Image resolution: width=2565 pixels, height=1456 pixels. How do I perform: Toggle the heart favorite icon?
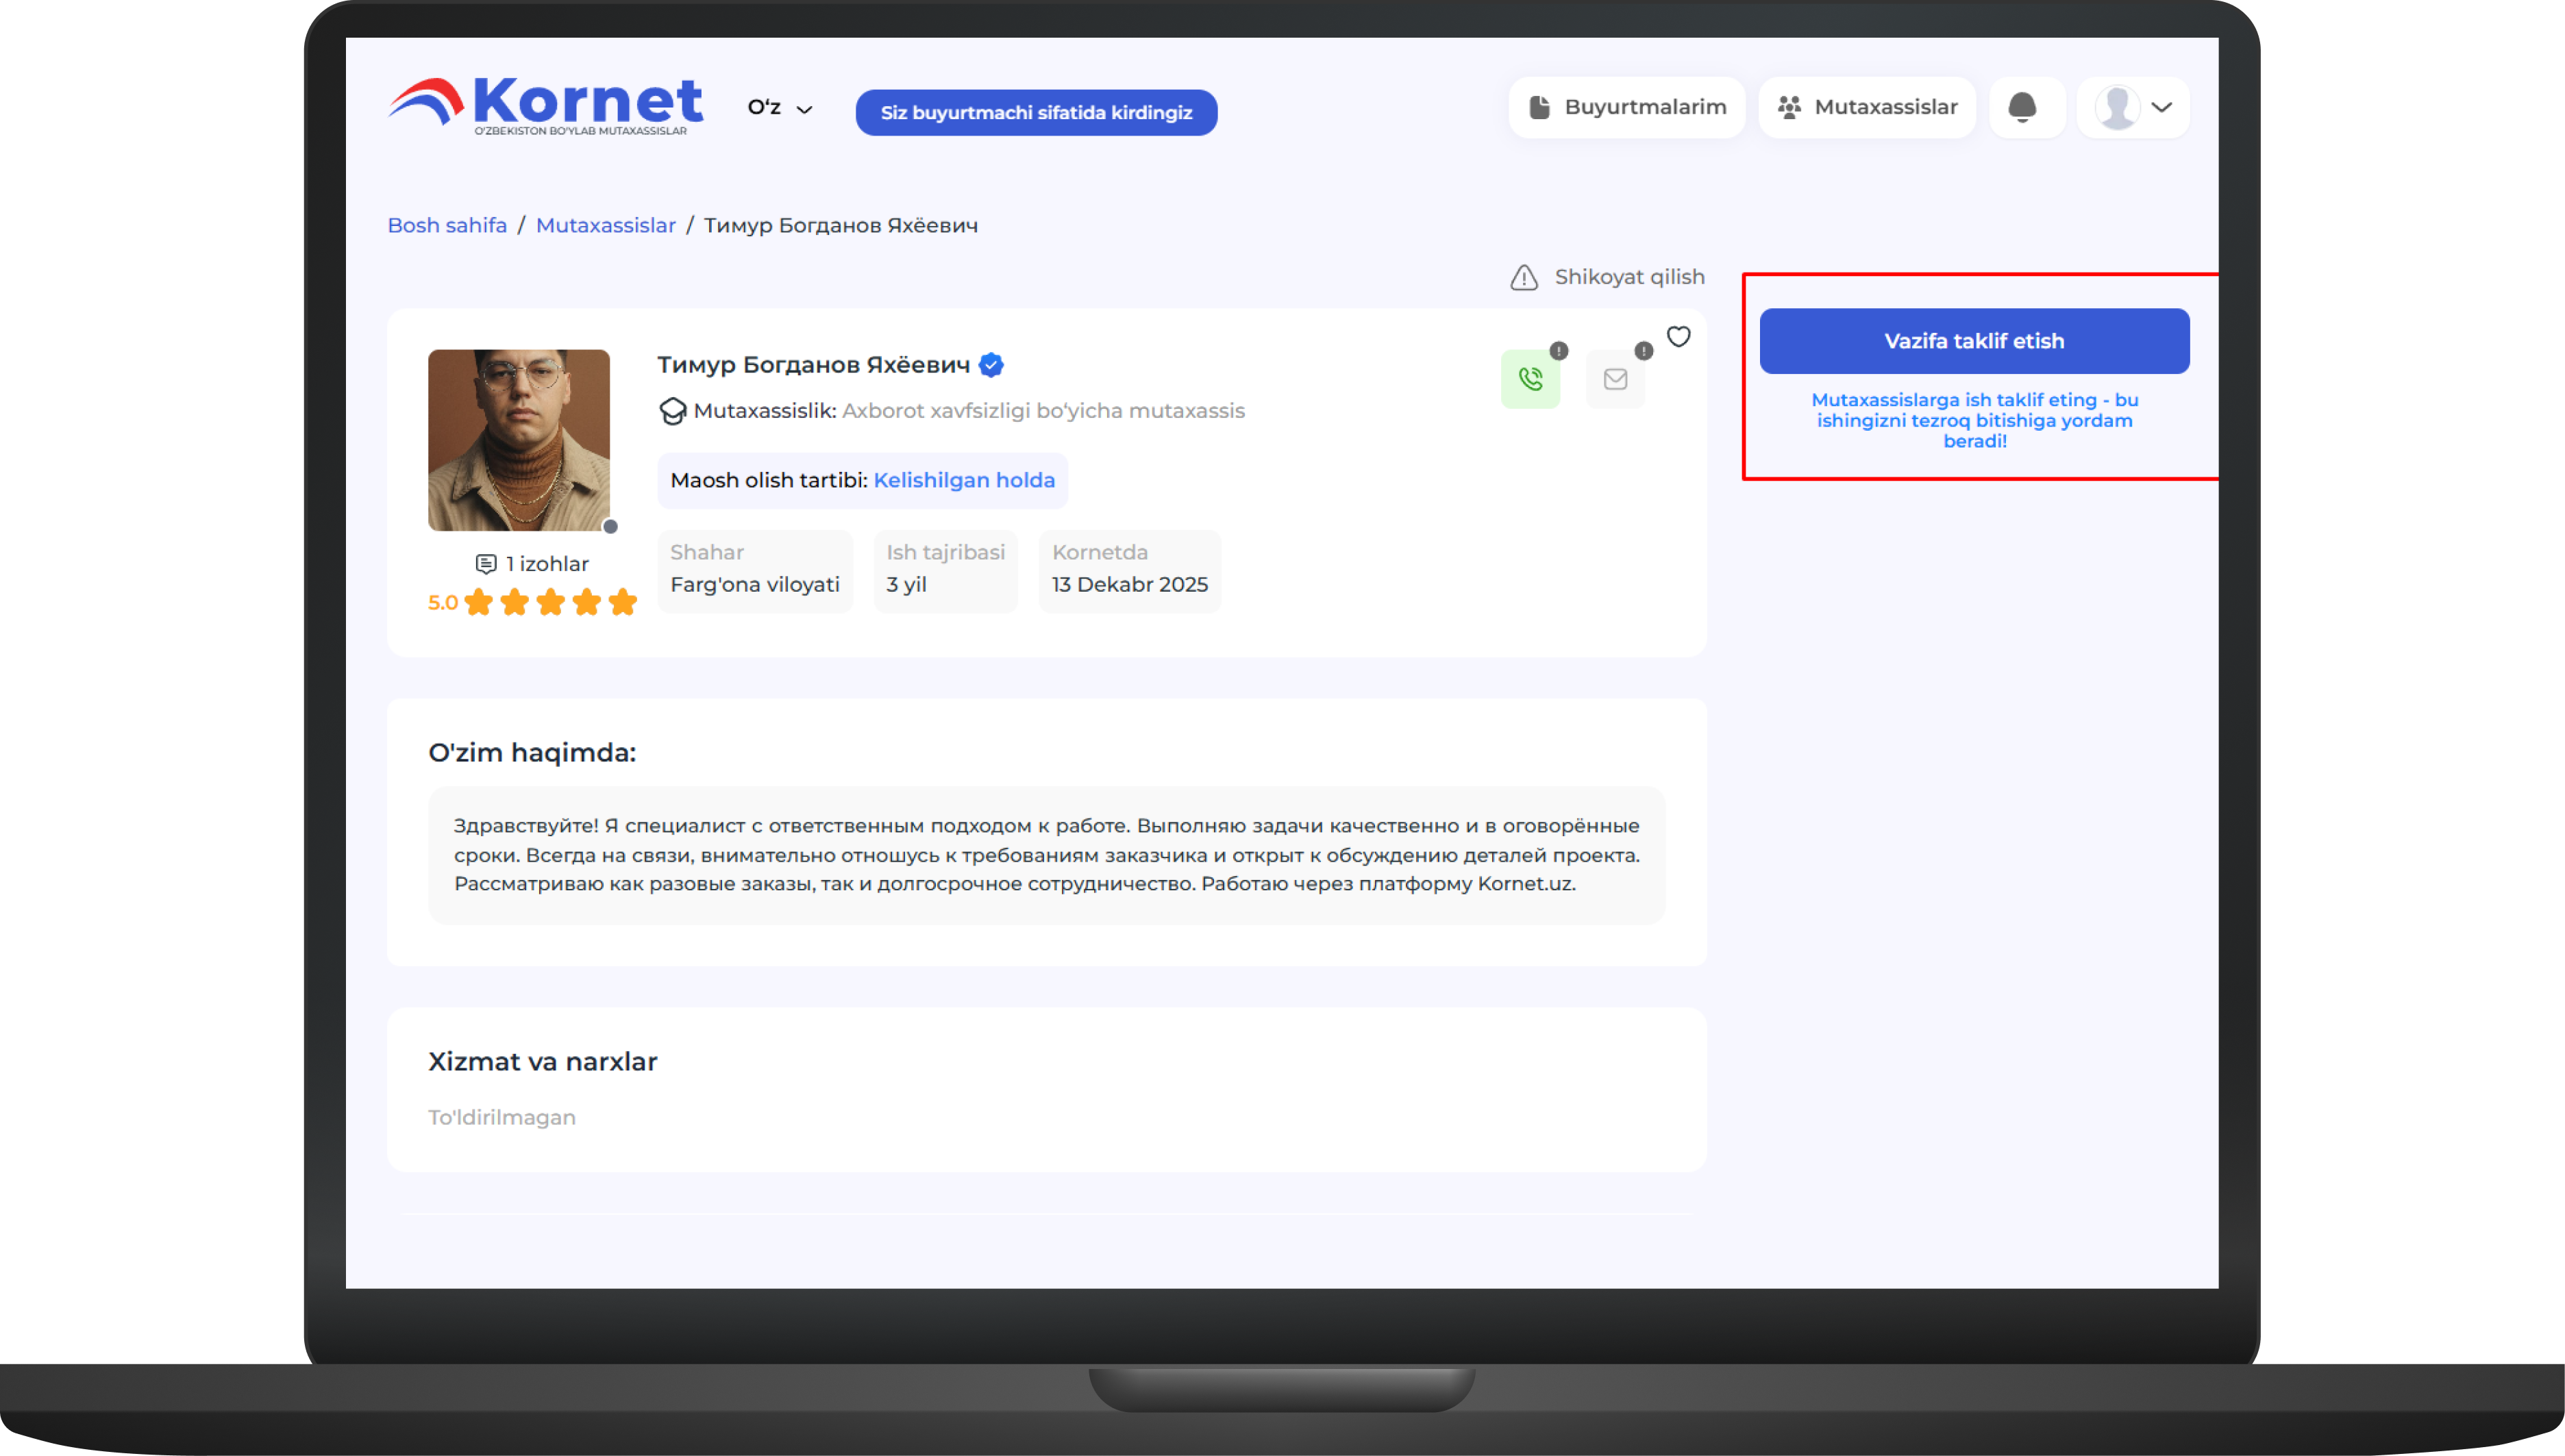coord(1678,337)
